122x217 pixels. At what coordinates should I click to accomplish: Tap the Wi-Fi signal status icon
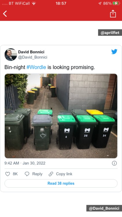(34, 3)
